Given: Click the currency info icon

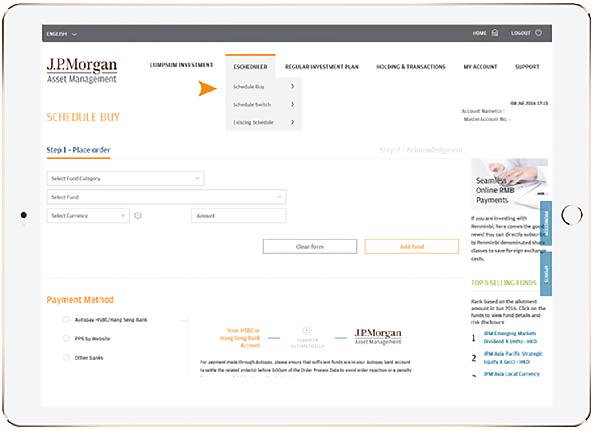Looking at the screenshot, I should [x=138, y=216].
